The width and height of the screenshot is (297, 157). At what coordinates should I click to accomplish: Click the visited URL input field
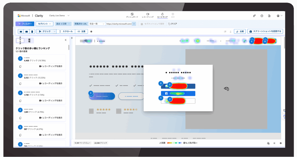point(119,24)
